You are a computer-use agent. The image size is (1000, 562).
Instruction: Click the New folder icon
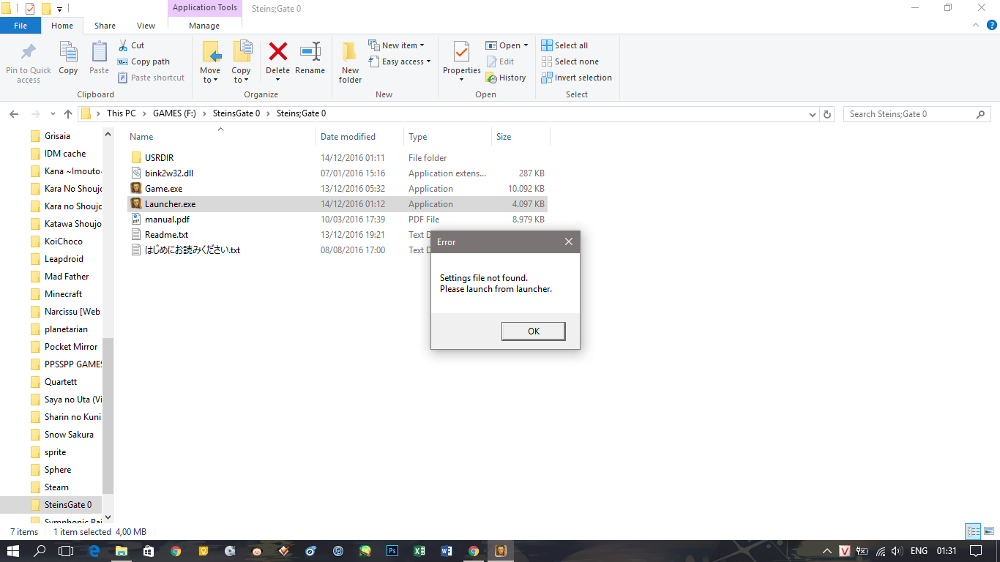[x=350, y=52]
